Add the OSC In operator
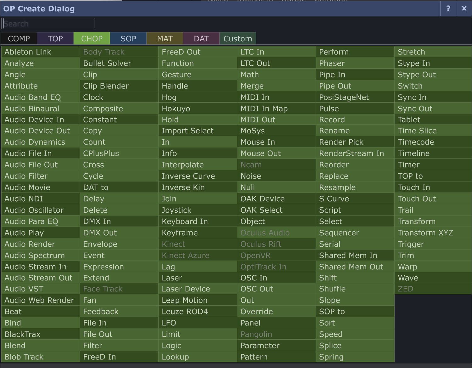This screenshot has height=368, width=472. [276, 278]
